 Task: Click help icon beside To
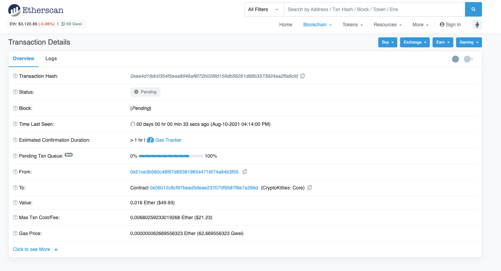(x=15, y=188)
